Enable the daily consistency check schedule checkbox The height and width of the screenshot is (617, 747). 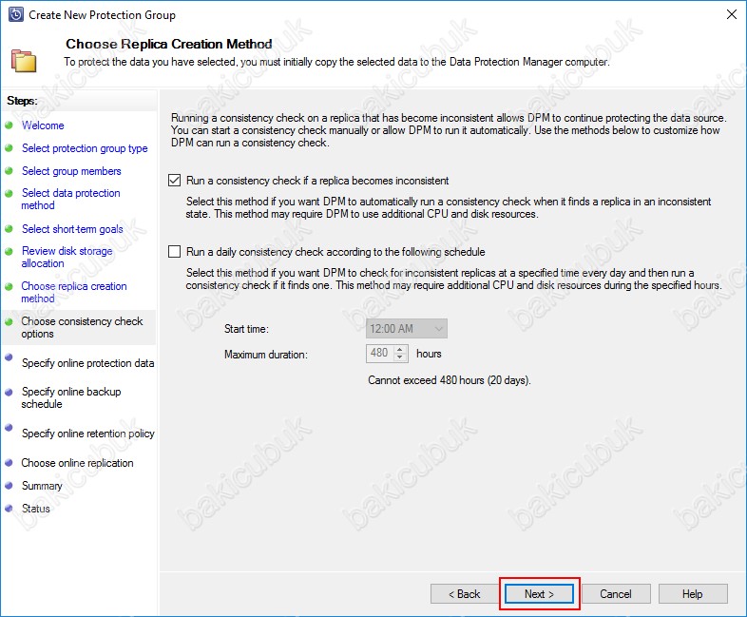(x=174, y=251)
